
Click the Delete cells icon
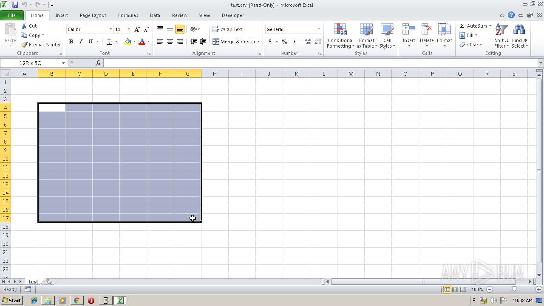427,29
